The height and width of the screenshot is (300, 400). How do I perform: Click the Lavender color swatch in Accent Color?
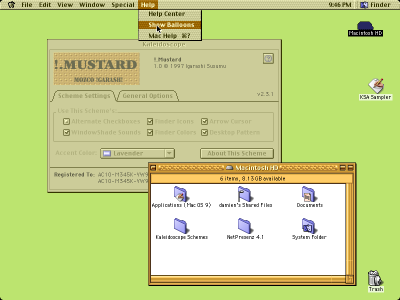click(107, 153)
